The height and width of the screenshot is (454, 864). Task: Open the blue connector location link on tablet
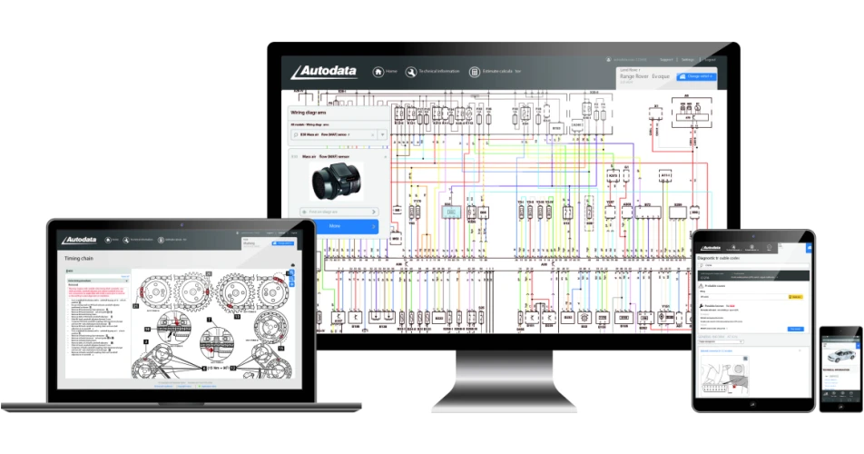click(716, 351)
